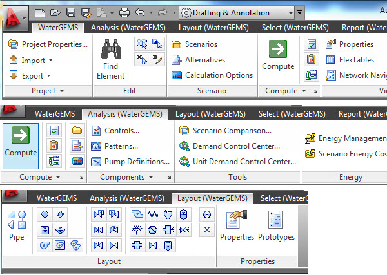The width and height of the screenshot is (387, 275).
Task: Click the X-with-cursor icon in Edit panel
Action: (x=142, y=59)
